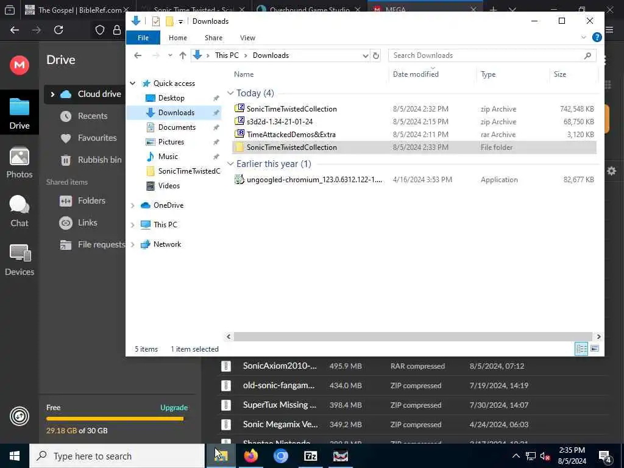Open the File ribbon tab
This screenshot has width=624, height=468.
pos(143,38)
